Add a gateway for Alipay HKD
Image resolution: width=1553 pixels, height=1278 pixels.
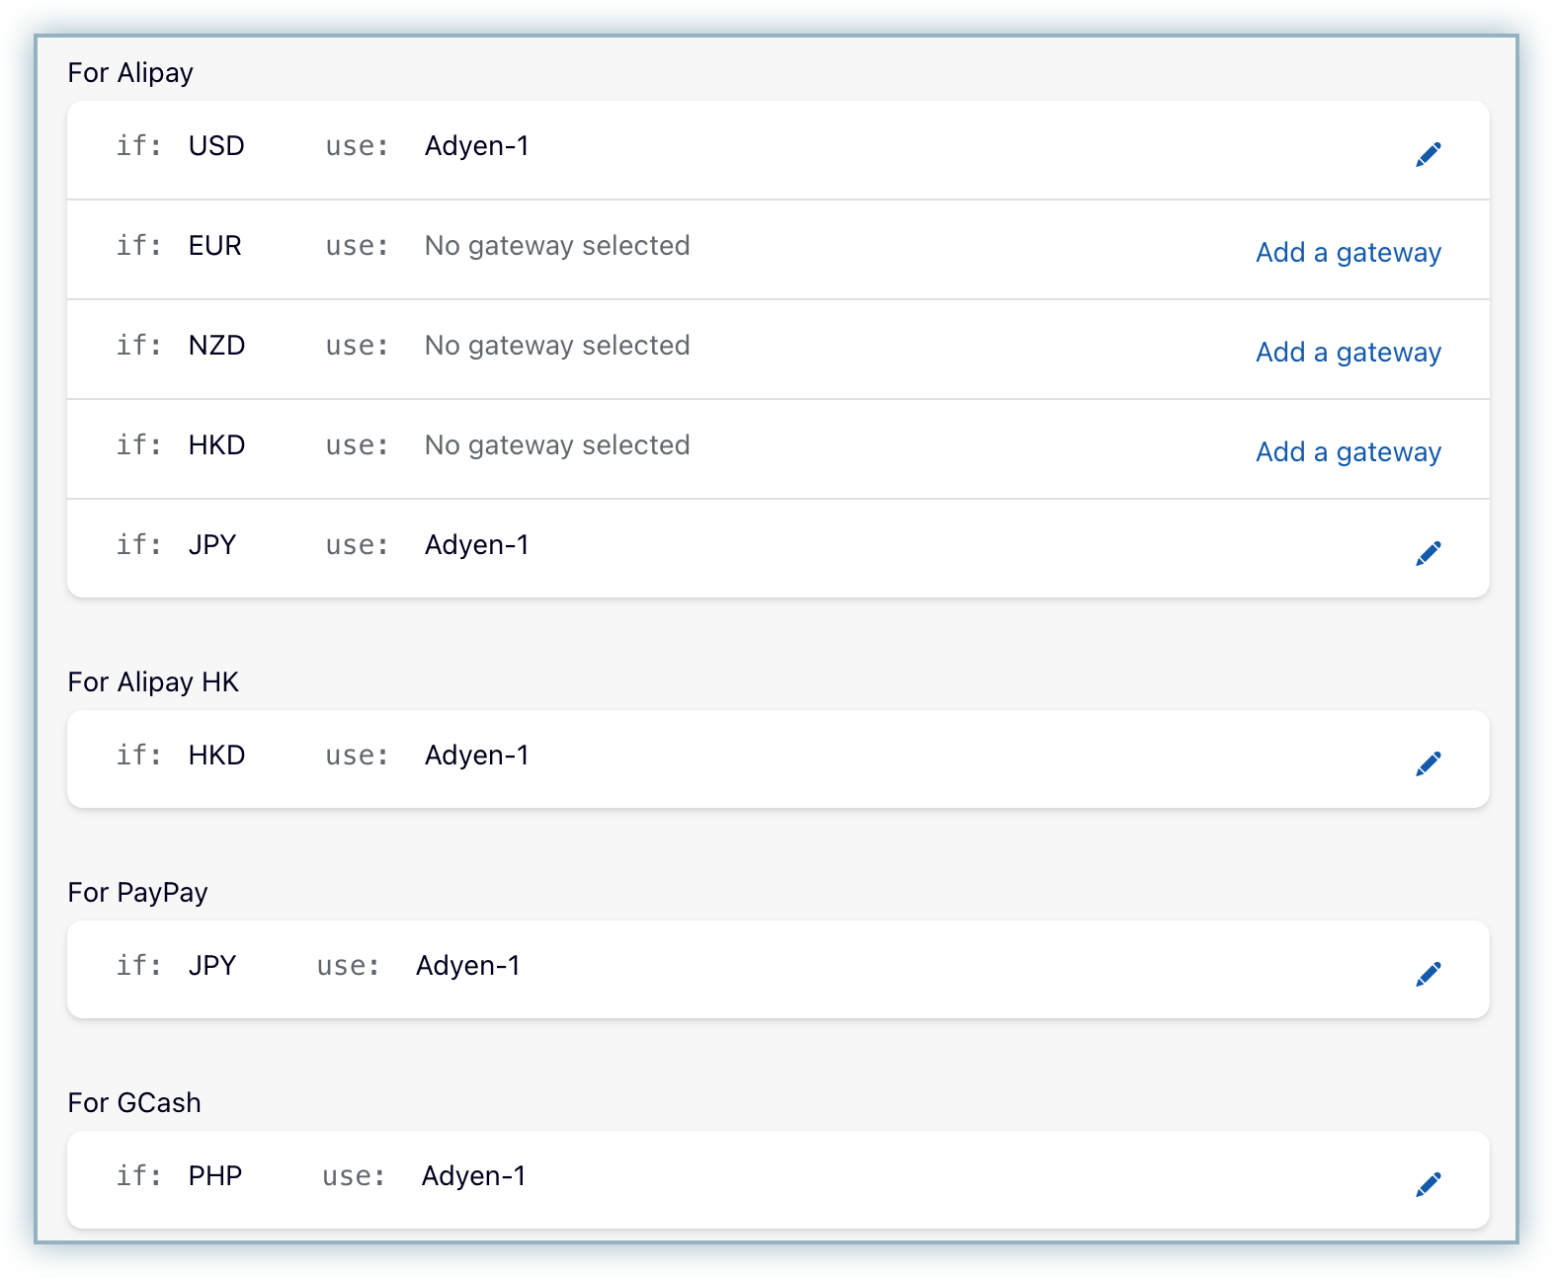coord(1349,452)
